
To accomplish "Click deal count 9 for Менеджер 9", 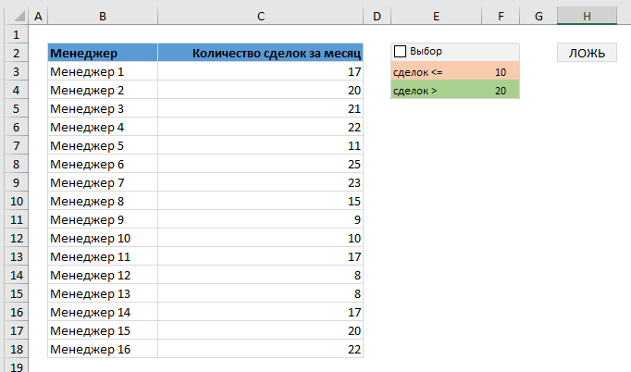I will point(260,219).
